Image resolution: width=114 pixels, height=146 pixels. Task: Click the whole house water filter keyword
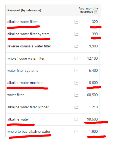tap(26, 59)
